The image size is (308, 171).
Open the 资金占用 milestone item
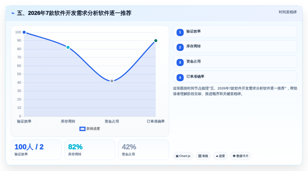pos(235,62)
